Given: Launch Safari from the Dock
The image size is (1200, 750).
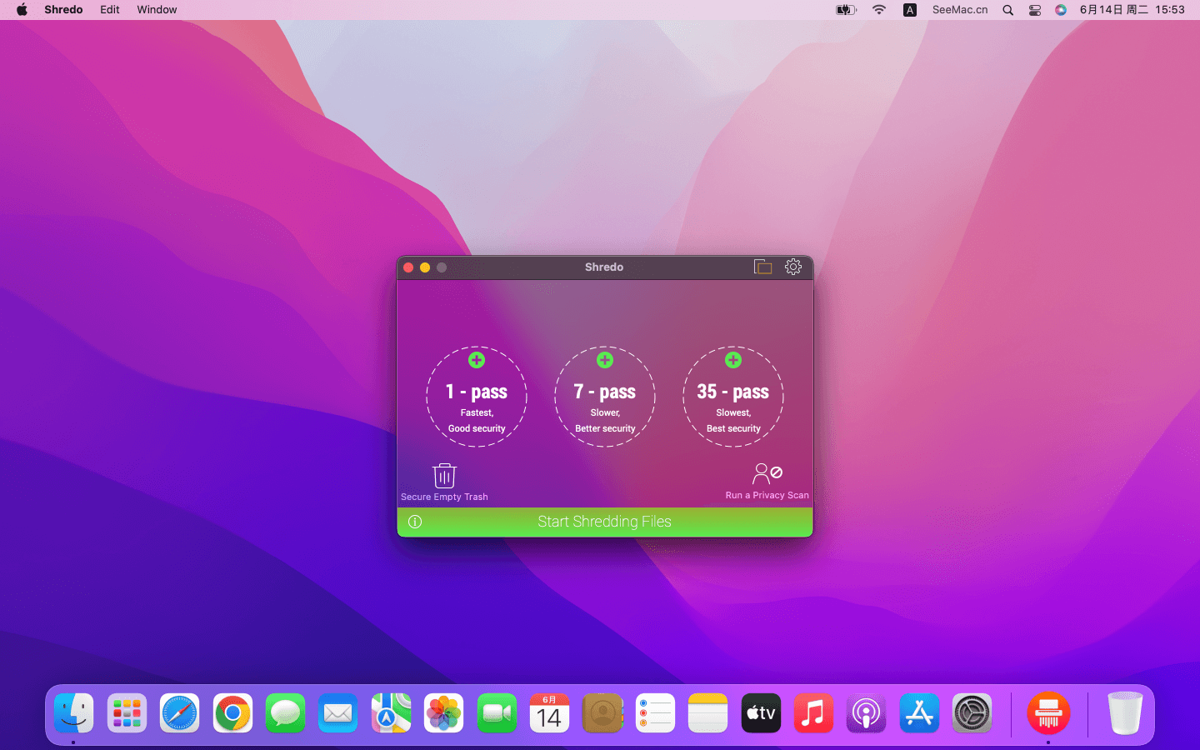Looking at the screenshot, I should click(180, 713).
